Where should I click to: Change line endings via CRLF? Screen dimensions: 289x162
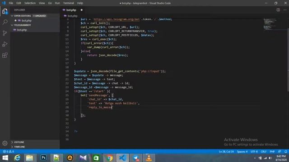pos(264,152)
